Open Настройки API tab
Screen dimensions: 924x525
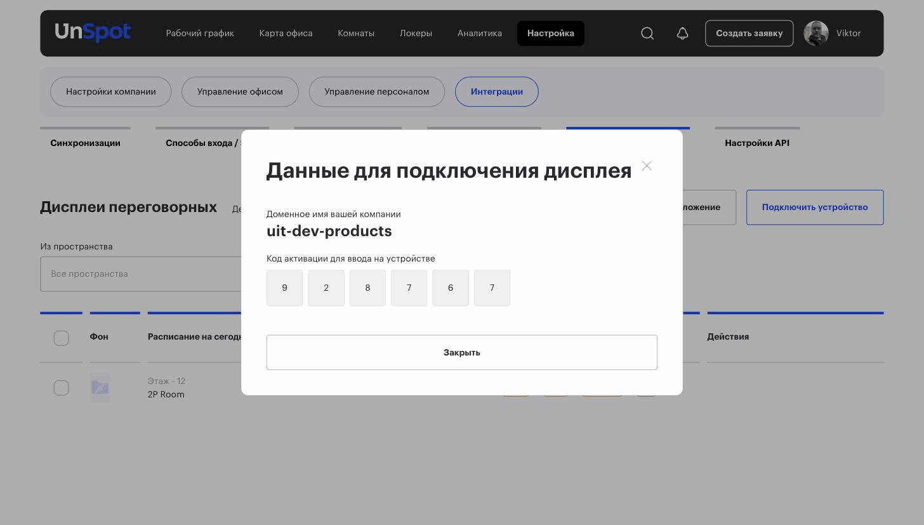757,143
